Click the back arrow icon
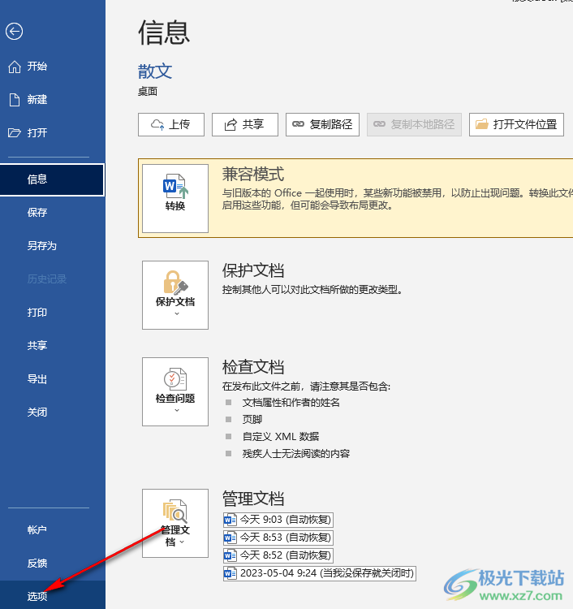 tap(14, 32)
